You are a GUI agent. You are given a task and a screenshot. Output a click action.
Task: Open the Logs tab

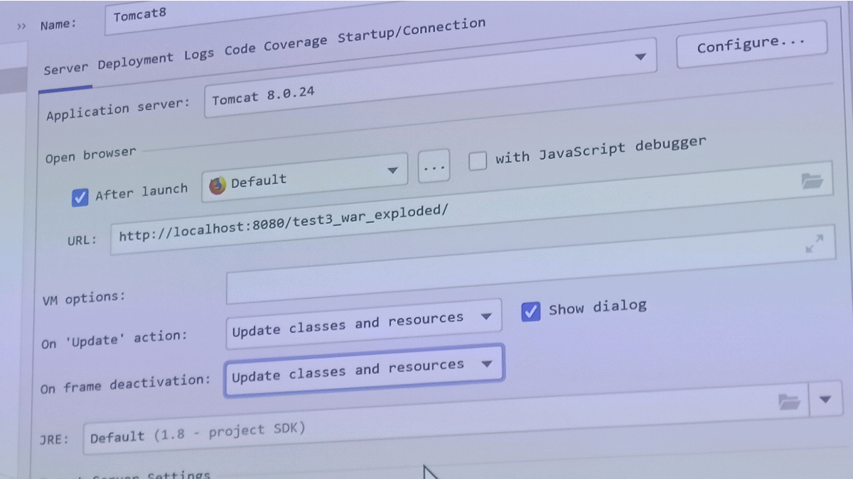click(x=199, y=55)
